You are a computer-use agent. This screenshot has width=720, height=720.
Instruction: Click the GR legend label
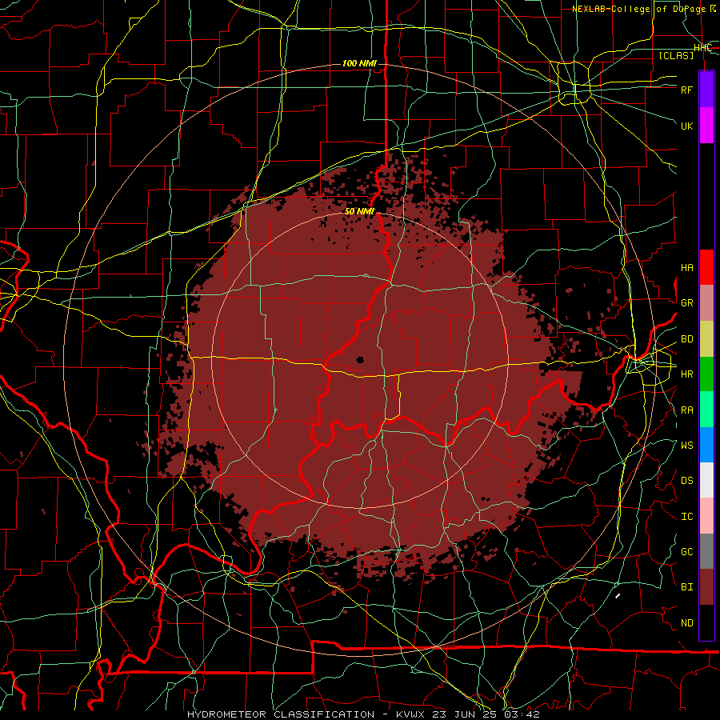(x=686, y=303)
